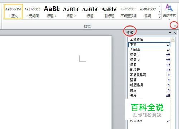This screenshot has height=129, width=179.
Task: Select 引用 in the styles pane list
Action: click(149, 95)
